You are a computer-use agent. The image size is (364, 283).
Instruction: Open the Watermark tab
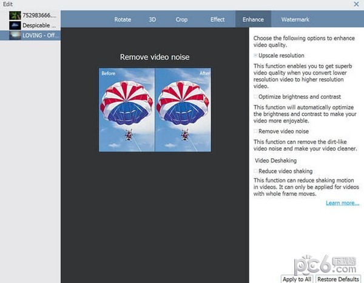click(295, 19)
